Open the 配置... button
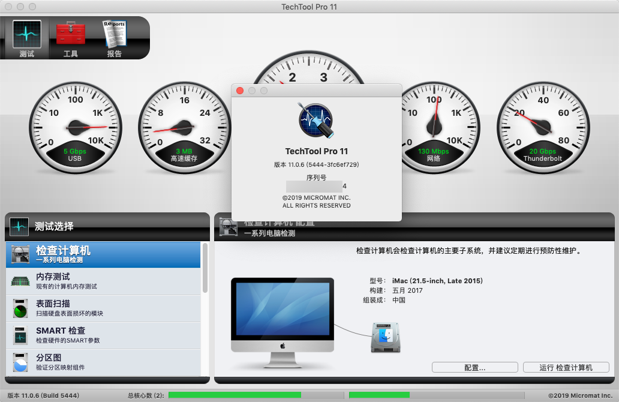The height and width of the screenshot is (402, 619). [474, 367]
